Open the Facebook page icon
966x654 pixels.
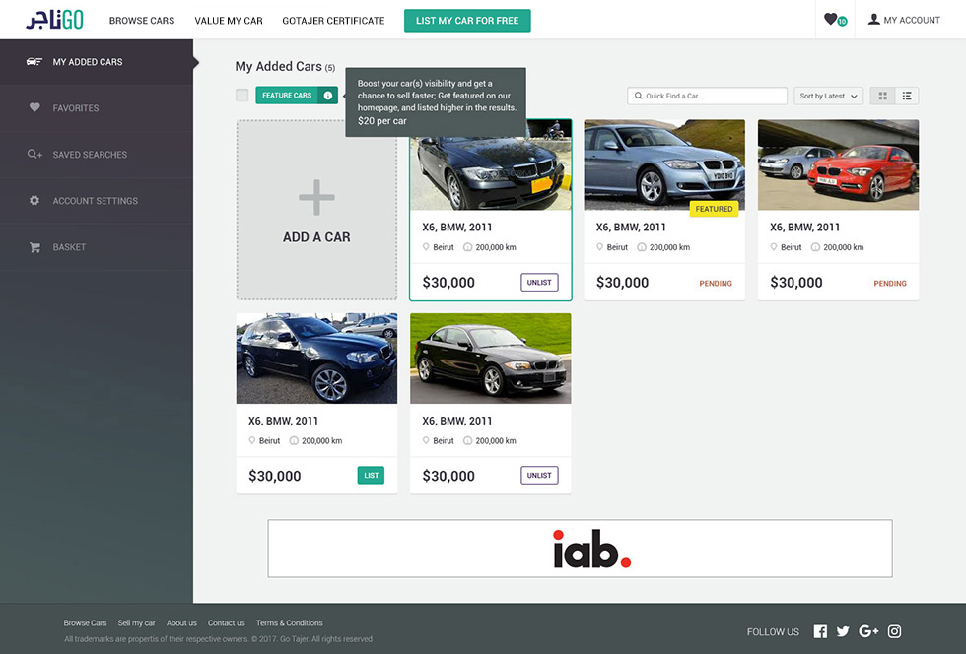(x=820, y=631)
